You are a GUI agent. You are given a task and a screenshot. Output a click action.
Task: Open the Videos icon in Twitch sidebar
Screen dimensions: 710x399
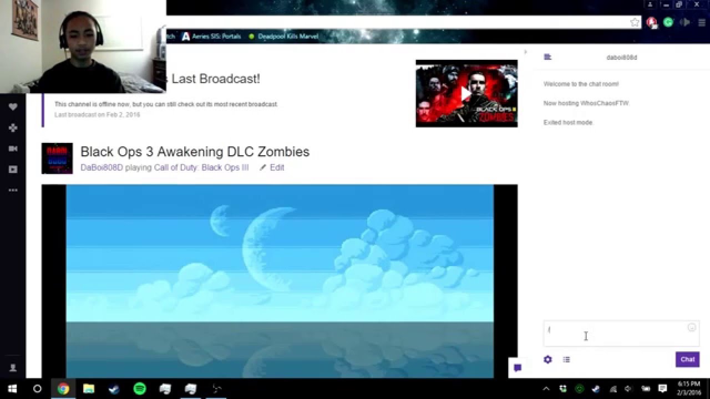click(13, 170)
